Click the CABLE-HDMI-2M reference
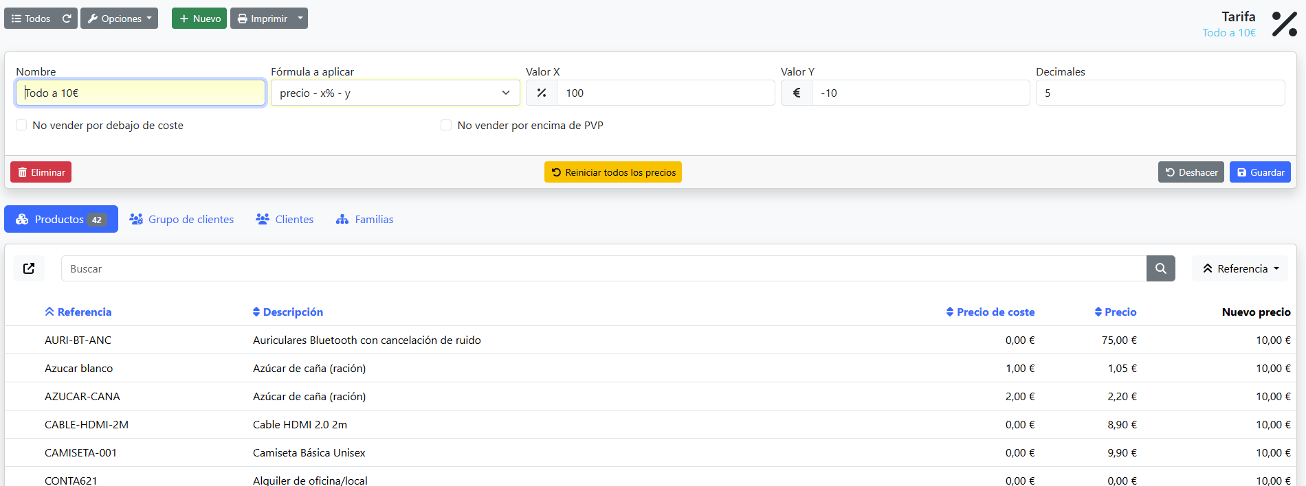 pyautogui.click(x=87, y=424)
